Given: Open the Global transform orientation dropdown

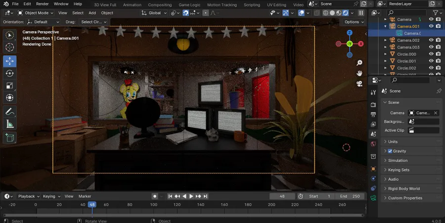Looking at the screenshot, I should [x=154, y=13].
